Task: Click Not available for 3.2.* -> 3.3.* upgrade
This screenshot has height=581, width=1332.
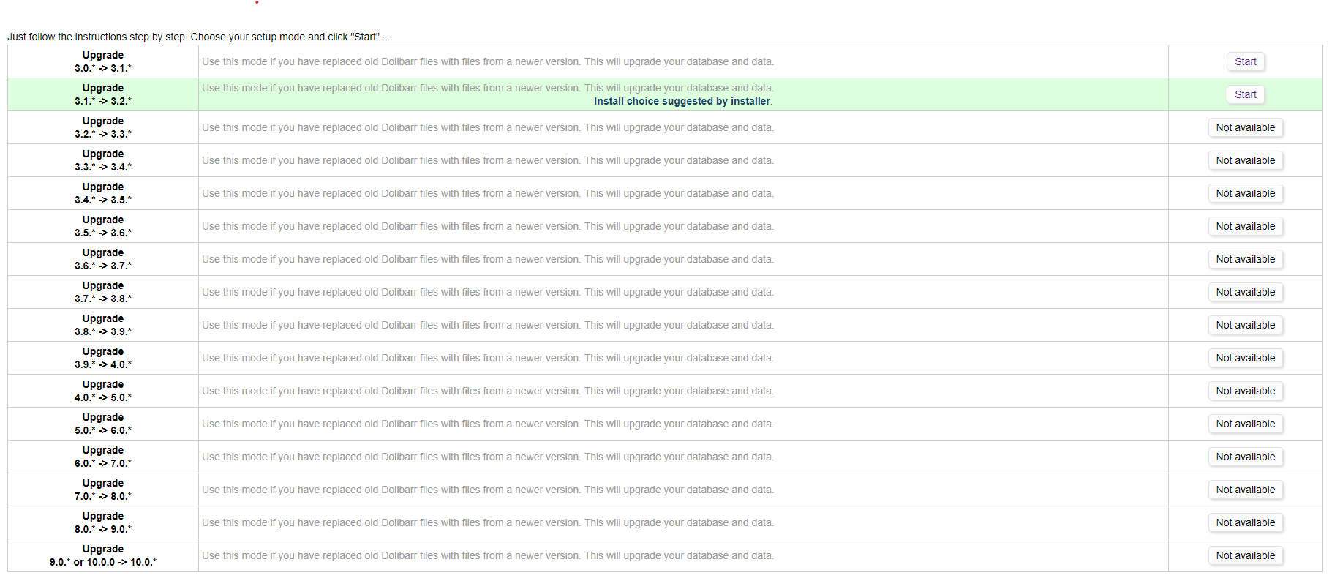Action: (x=1245, y=127)
